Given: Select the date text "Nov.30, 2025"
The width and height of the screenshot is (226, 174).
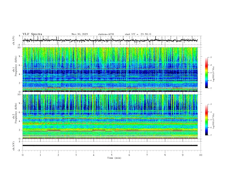Looking at the screenshot, I should tap(80, 34).
